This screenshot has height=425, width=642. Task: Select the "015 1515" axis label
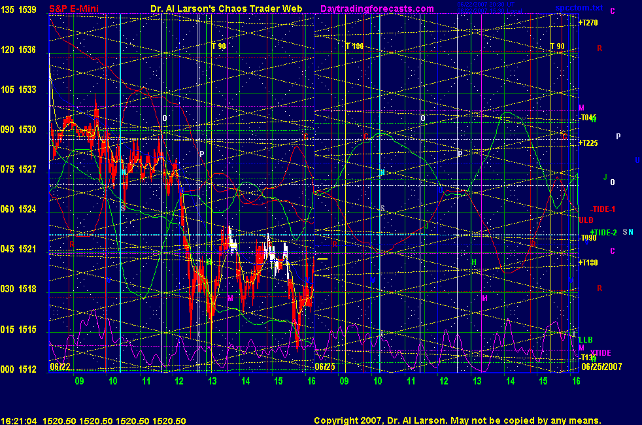pos(18,329)
